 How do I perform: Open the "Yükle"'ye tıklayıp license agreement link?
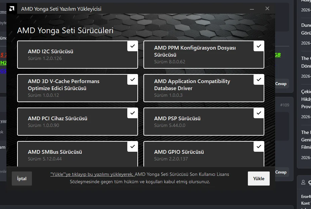pyautogui.click(x=92, y=175)
